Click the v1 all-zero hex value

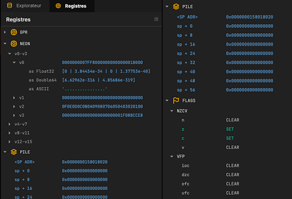click(x=102, y=97)
